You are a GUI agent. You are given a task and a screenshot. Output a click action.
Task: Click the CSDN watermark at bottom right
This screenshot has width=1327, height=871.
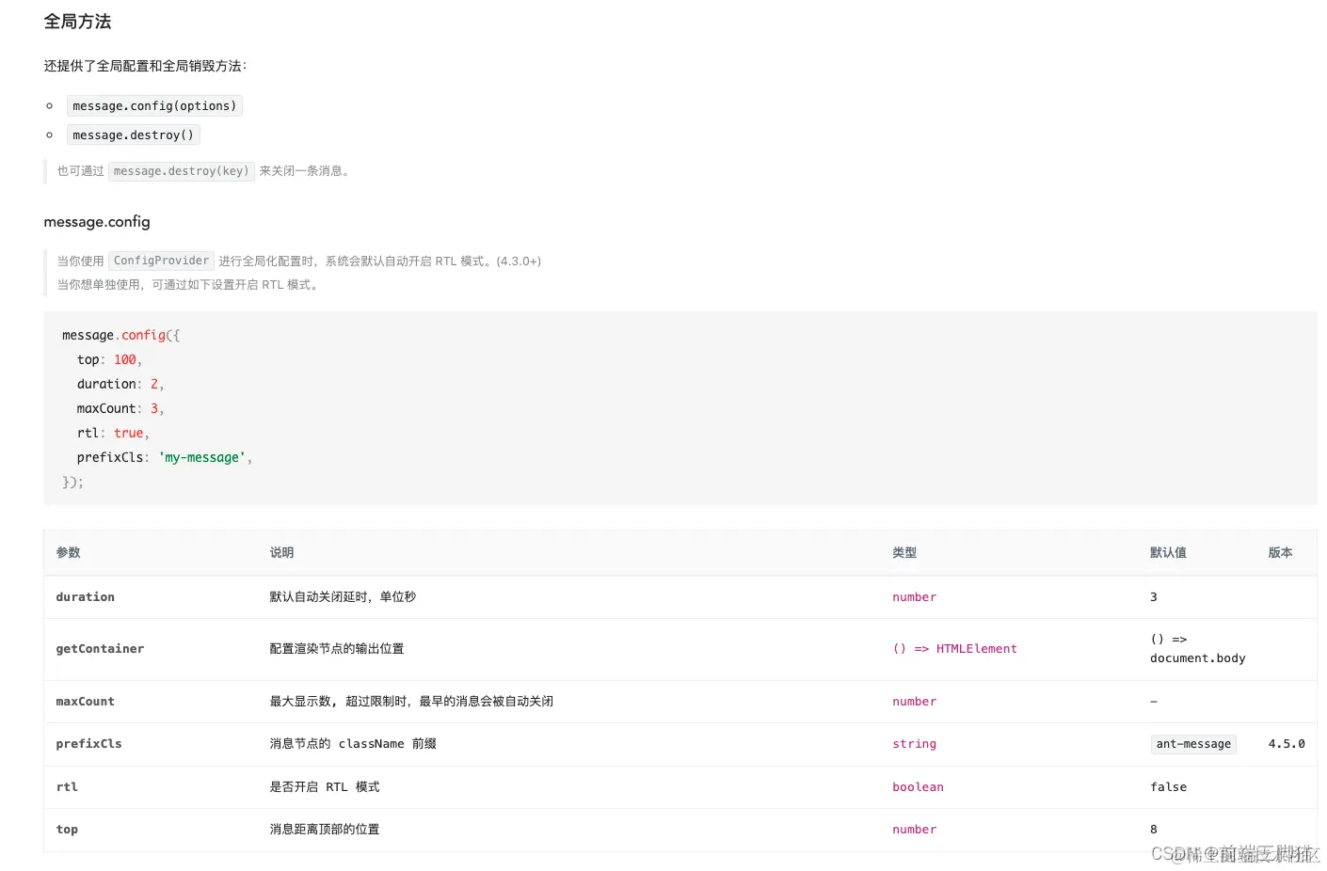[x=1231, y=854]
